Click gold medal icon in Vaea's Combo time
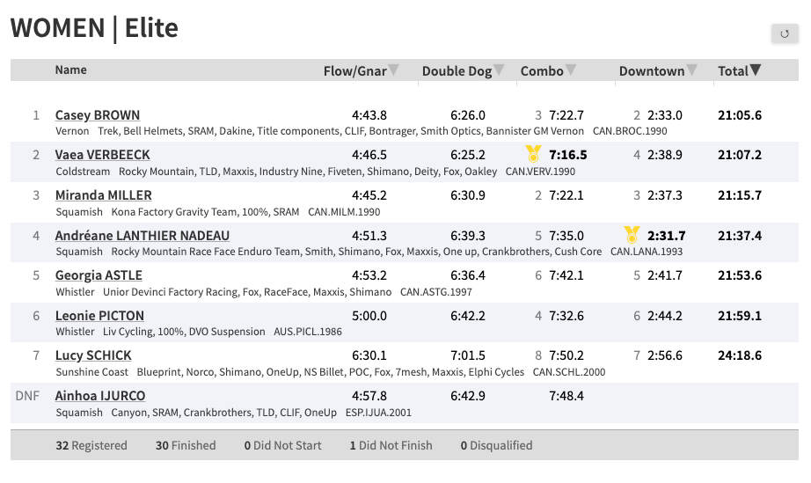The width and height of the screenshot is (811, 483). click(x=533, y=155)
